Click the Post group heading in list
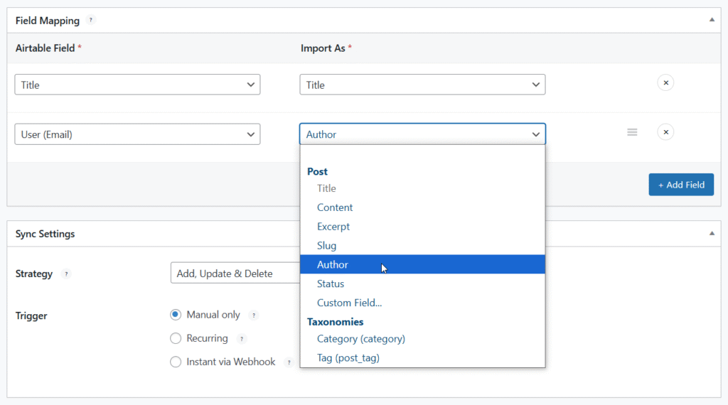728x405 pixels. [317, 171]
